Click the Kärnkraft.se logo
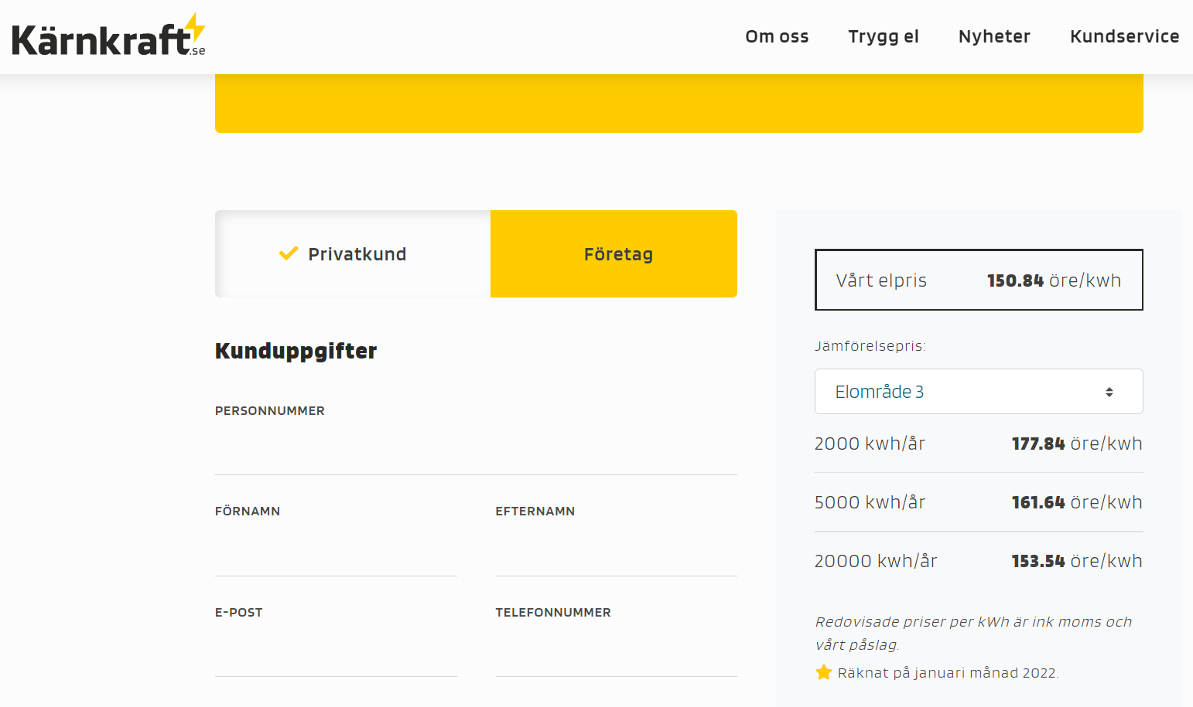 pyautogui.click(x=101, y=39)
